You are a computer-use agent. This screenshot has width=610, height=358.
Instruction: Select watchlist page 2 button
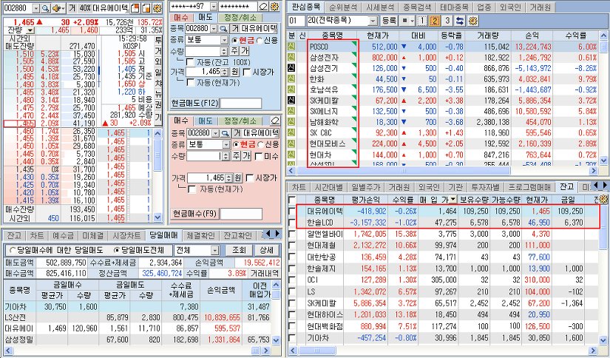pos(435,21)
